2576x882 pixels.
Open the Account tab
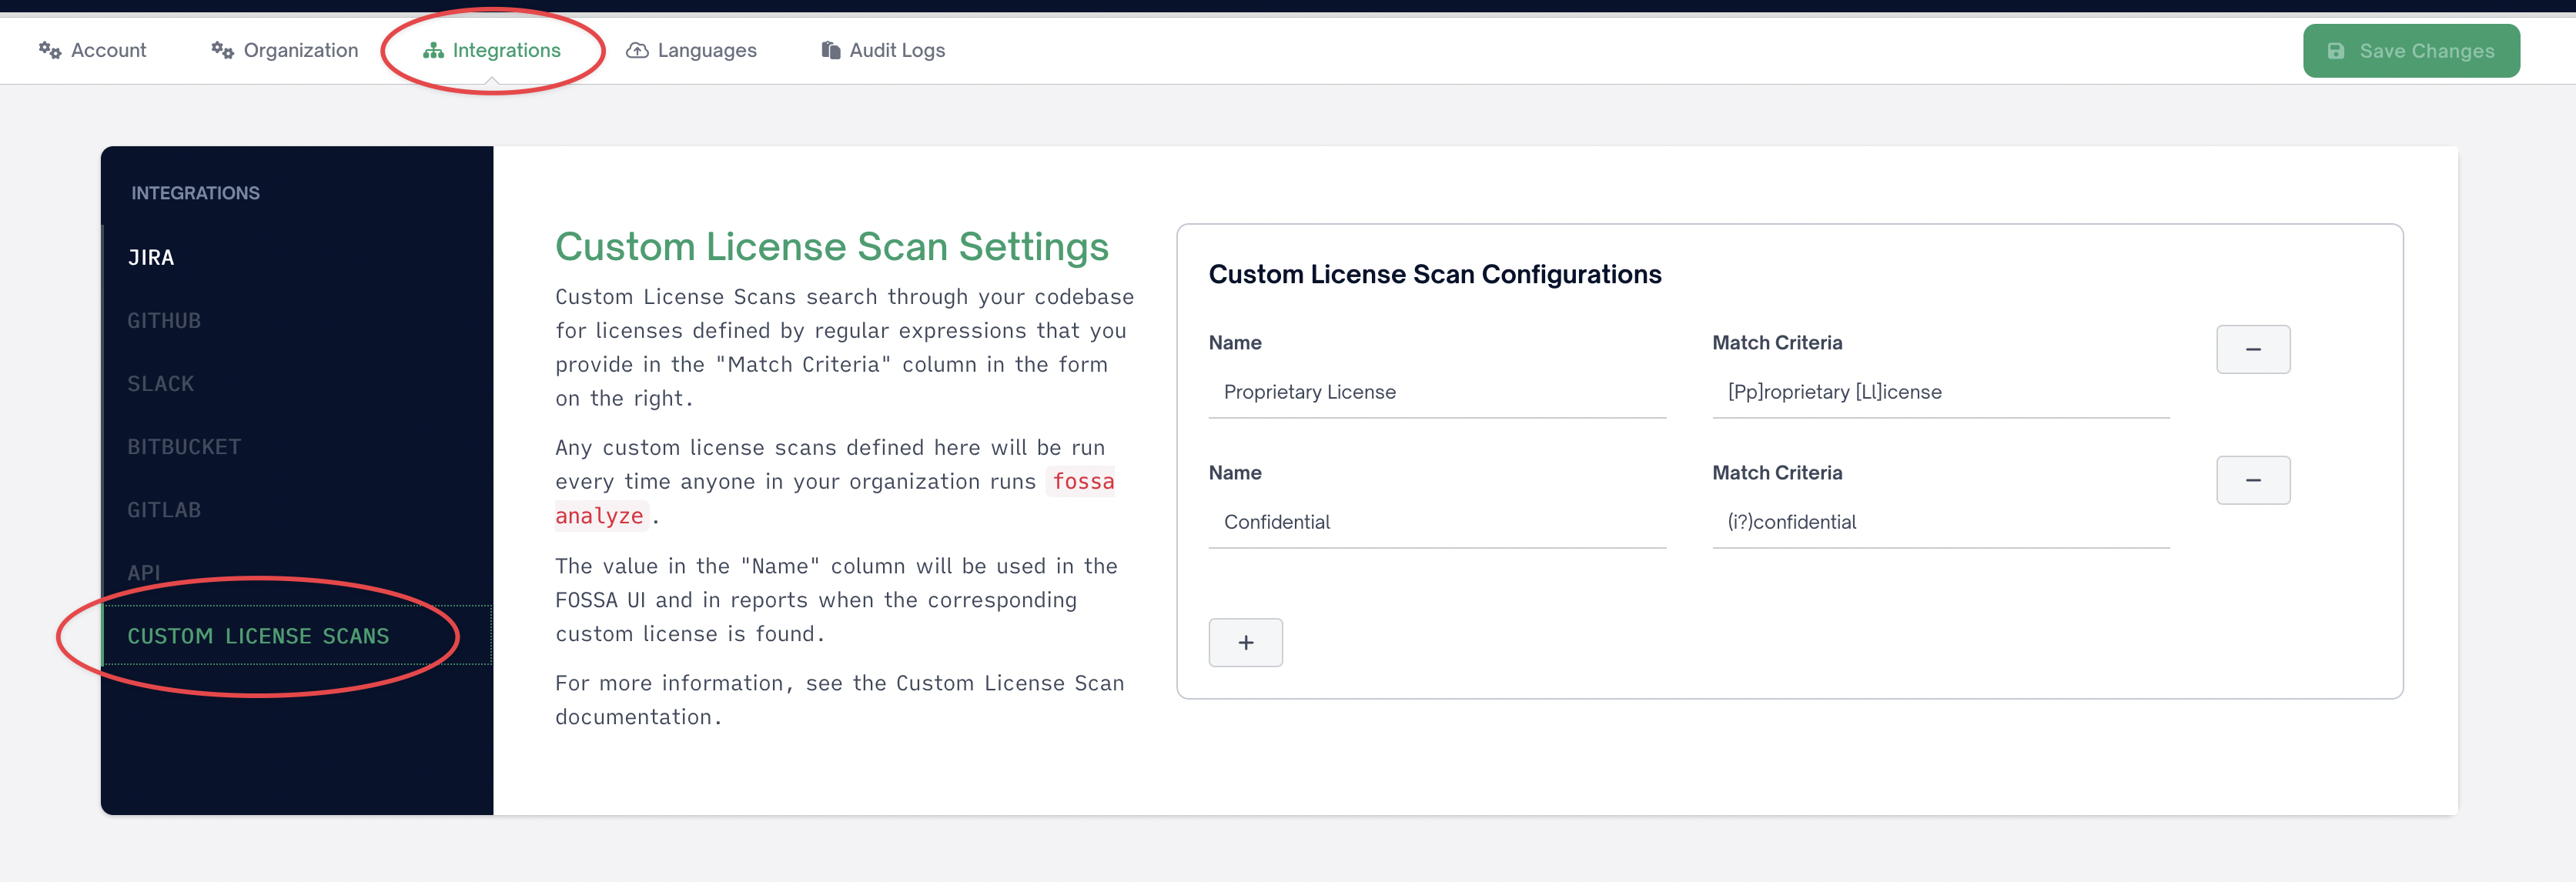(92, 50)
